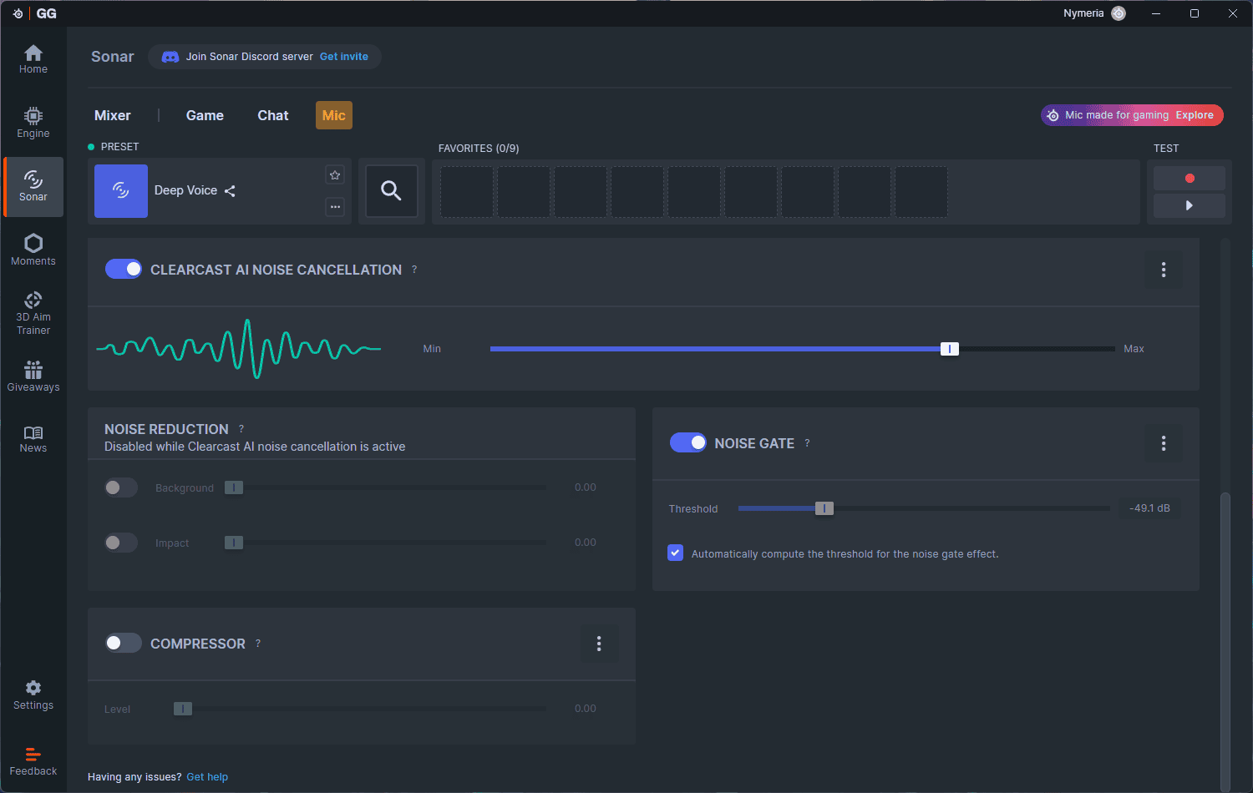Start mic test recording
The height and width of the screenshot is (793, 1253).
click(x=1189, y=178)
